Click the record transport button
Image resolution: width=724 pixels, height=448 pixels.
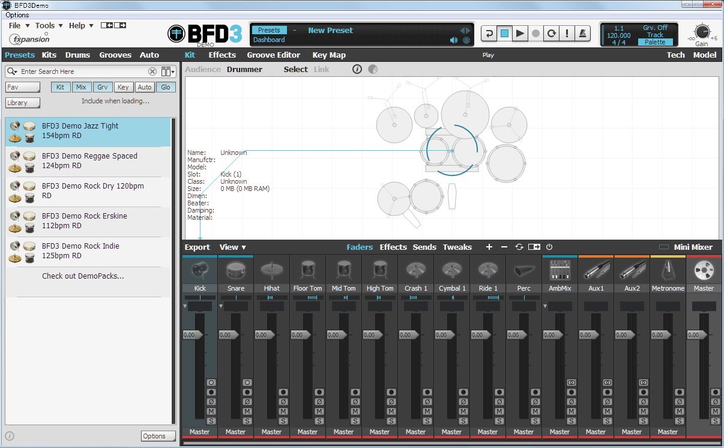click(535, 34)
